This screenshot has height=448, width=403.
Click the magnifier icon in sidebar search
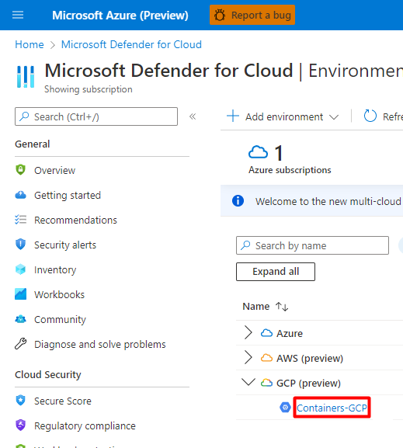24,116
